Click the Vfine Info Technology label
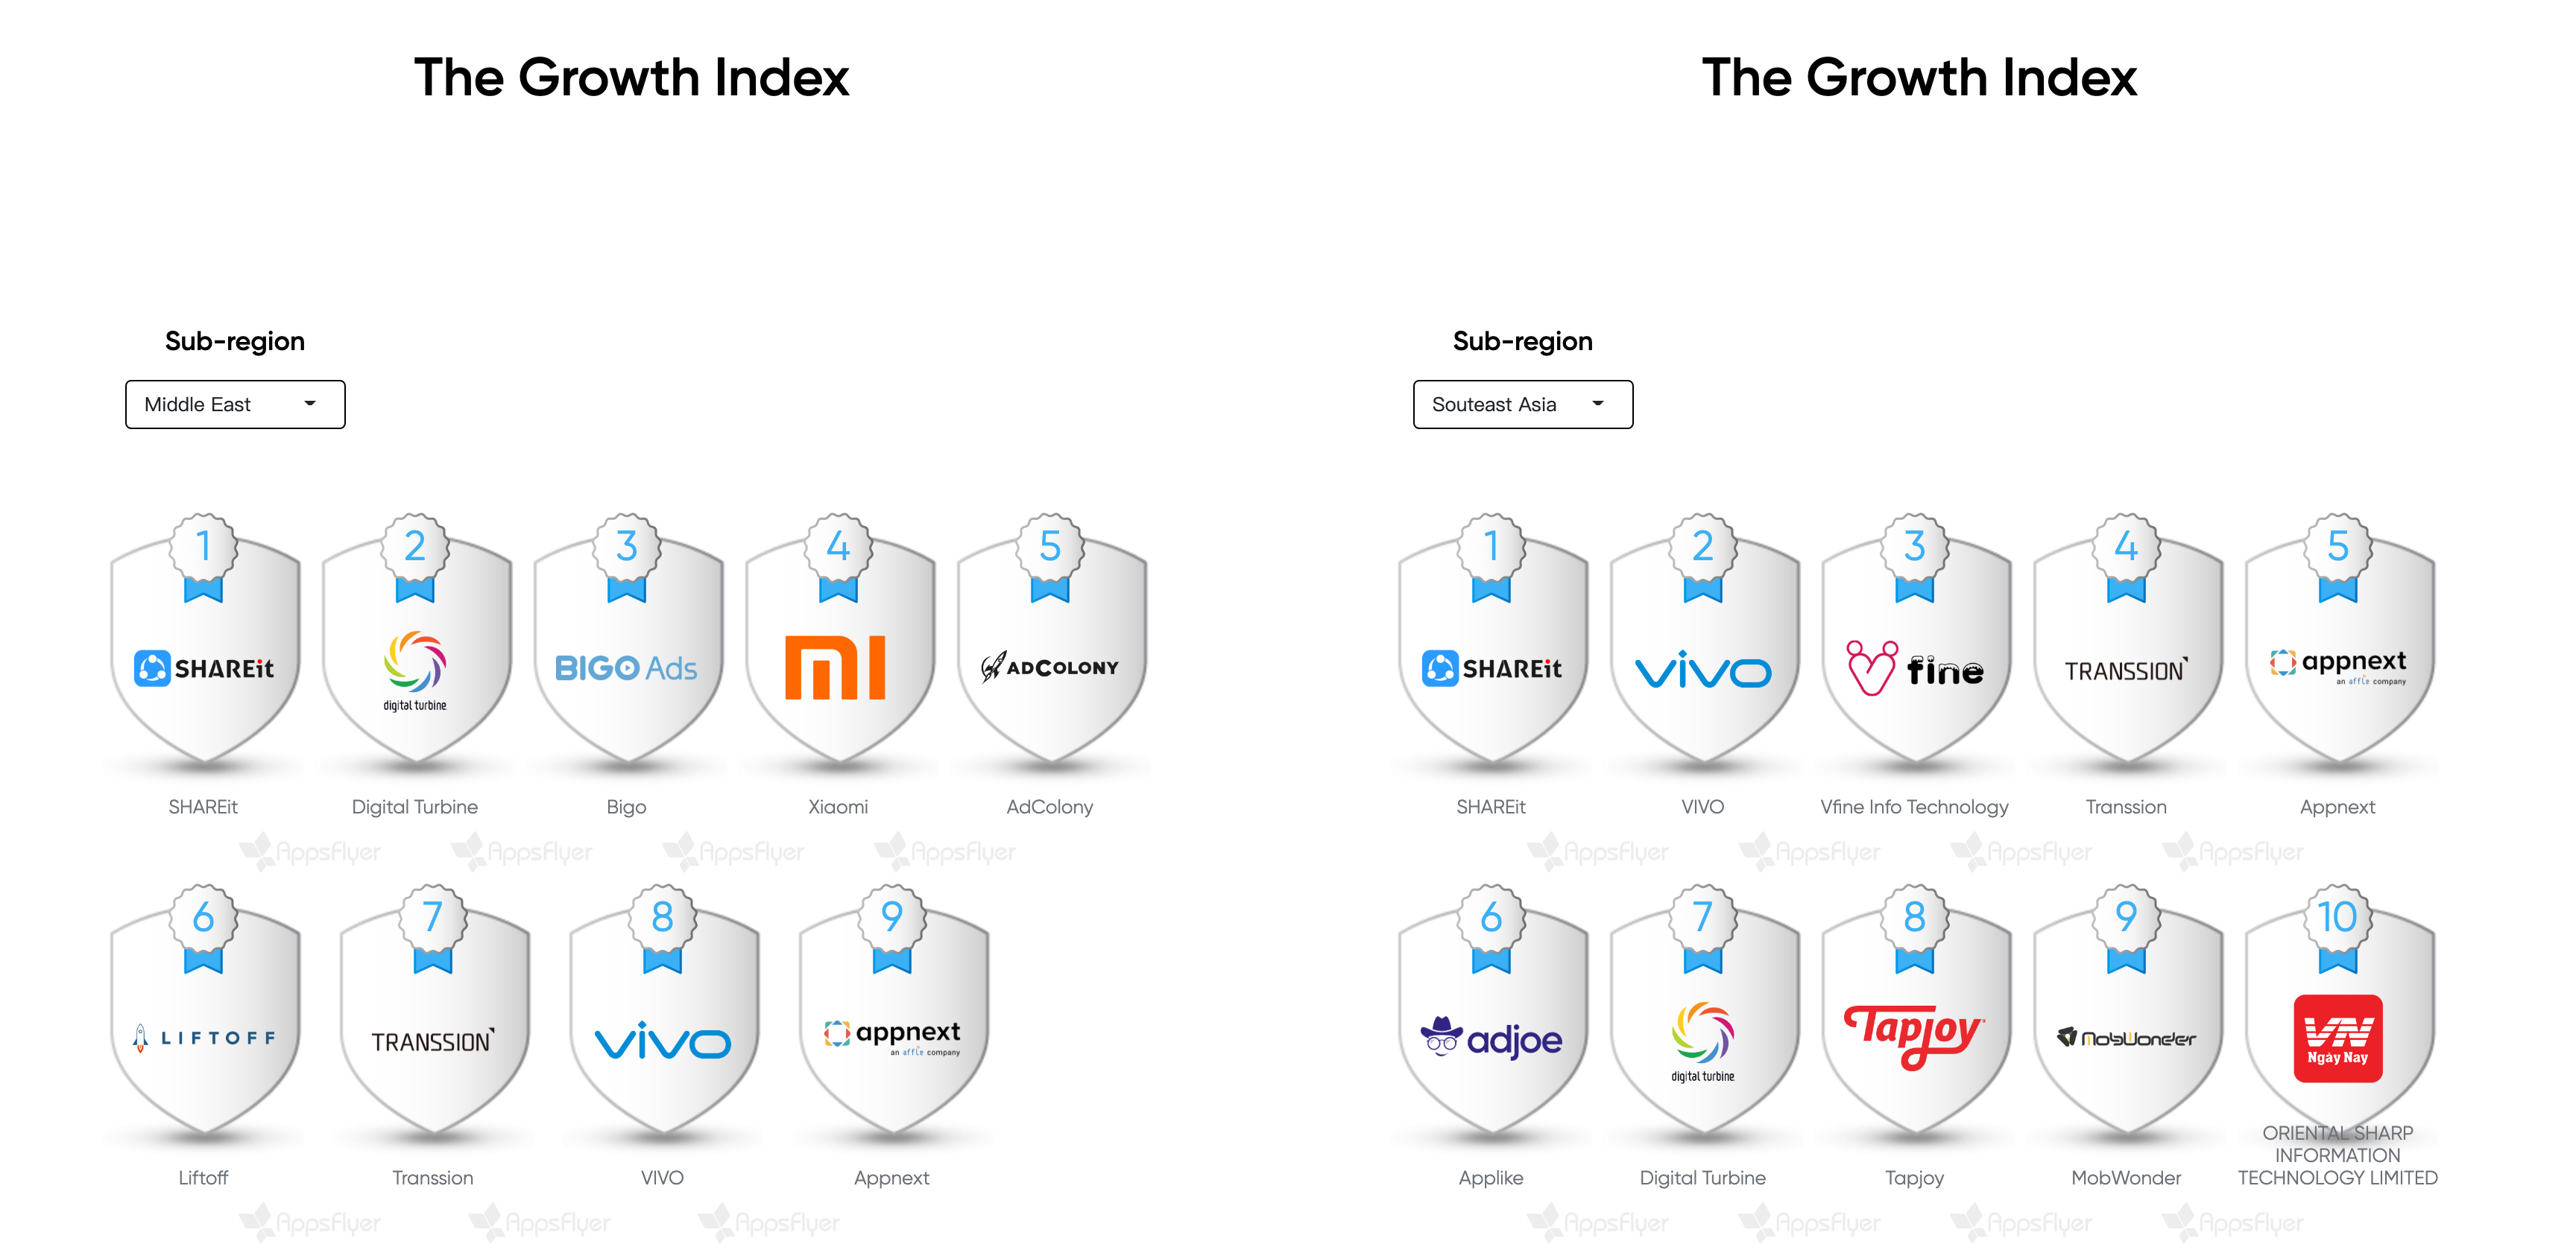The height and width of the screenshot is (1253, 2576). (1914, 806)
